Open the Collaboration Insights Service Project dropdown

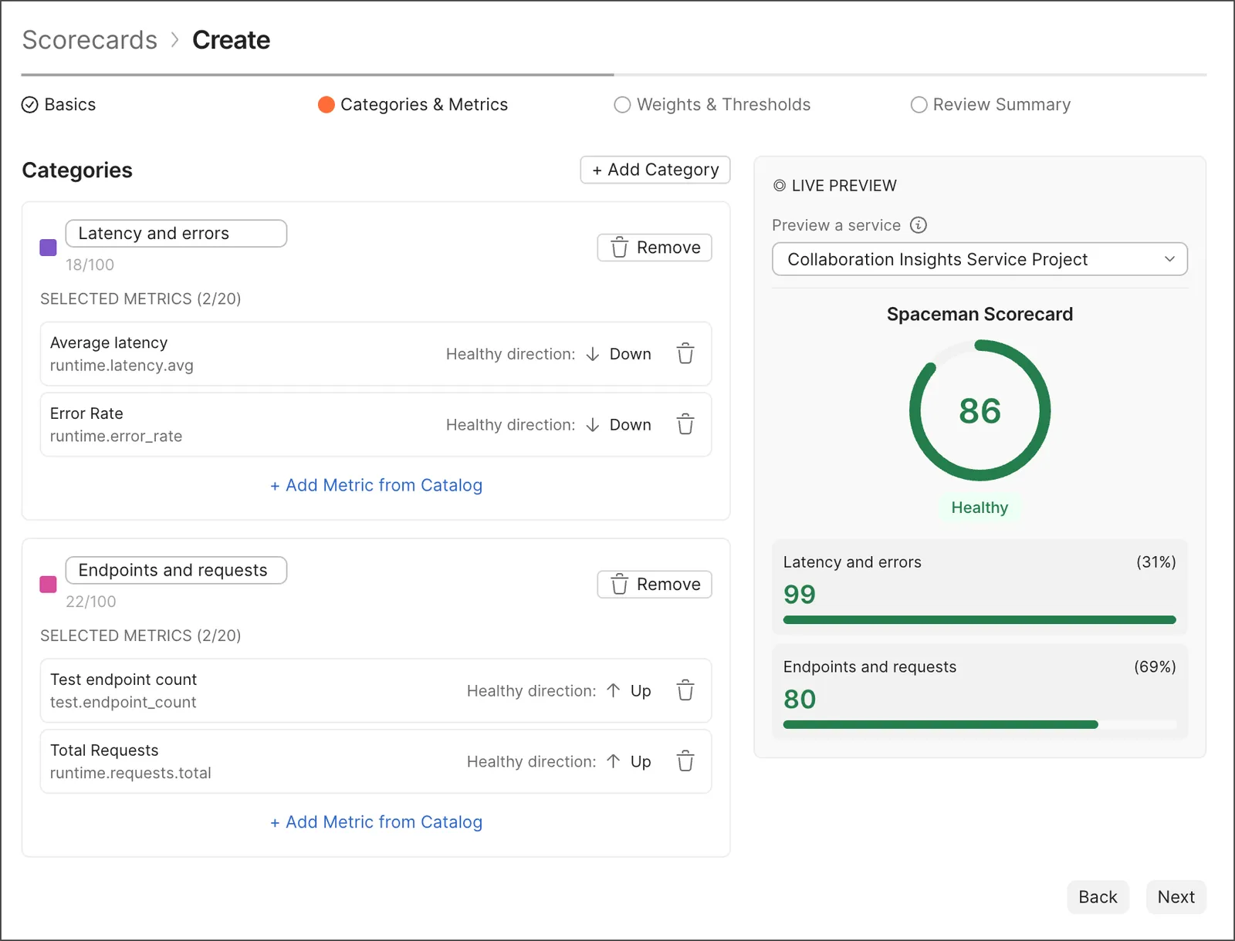coord(980,259)
